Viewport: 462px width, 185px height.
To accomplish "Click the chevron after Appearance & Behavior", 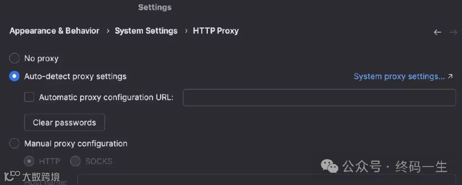I will point(107,31).
